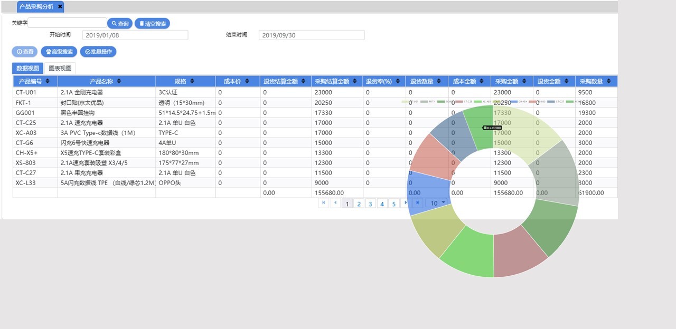Toggle CT-C25 legend item visibility
This screenshot has width=676, height=329.
click(x=464, y=101)
